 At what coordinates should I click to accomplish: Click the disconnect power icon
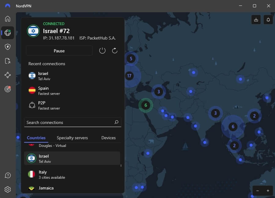click(x=102, y=50)
